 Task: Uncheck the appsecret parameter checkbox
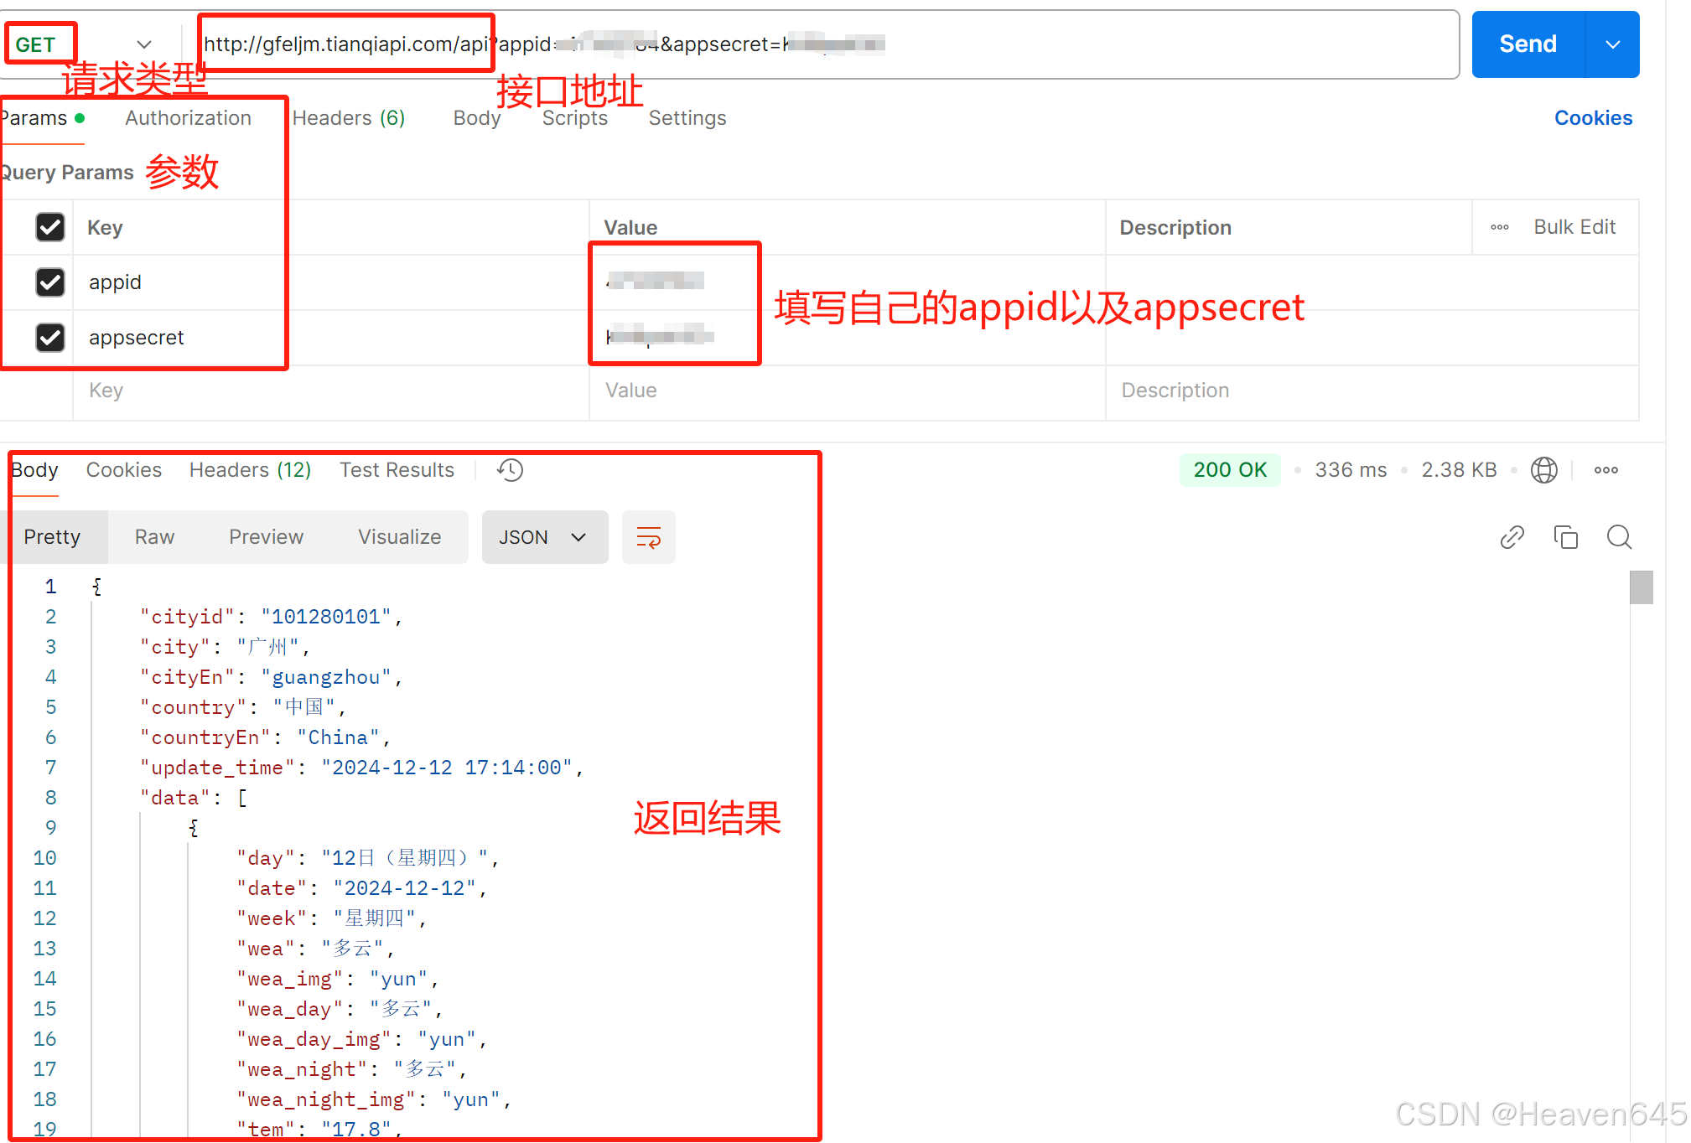coord(50,338)
